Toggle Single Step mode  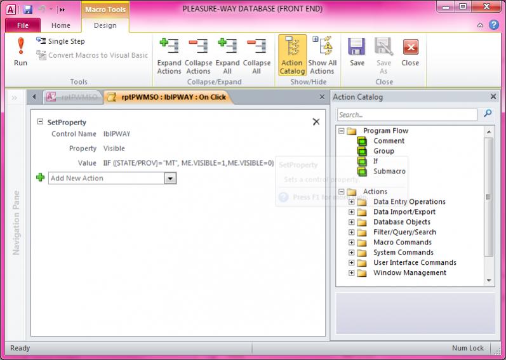pos(60,41)
